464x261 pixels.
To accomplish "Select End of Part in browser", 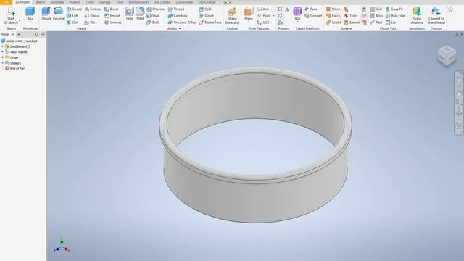I will [x=15, y=68].
